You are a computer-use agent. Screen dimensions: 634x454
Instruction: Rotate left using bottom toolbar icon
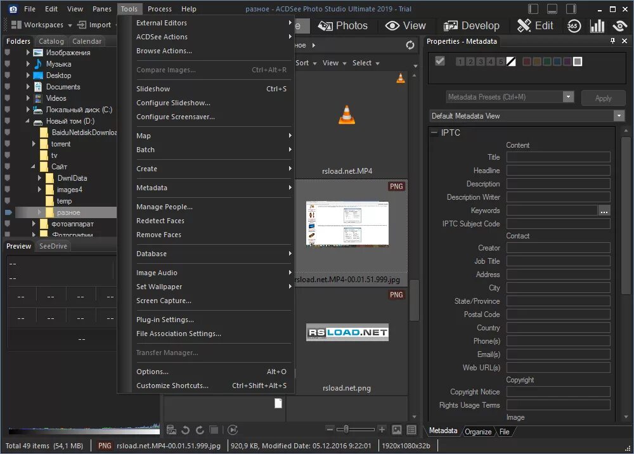click(x=186, y=430)
